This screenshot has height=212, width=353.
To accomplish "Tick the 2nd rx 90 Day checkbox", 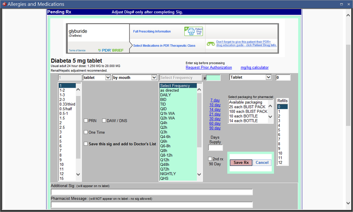I will point(210,159).
